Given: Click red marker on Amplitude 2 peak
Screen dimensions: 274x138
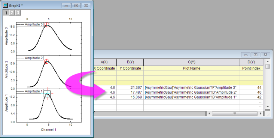Looking at the screenshot, I should point(46,61).
